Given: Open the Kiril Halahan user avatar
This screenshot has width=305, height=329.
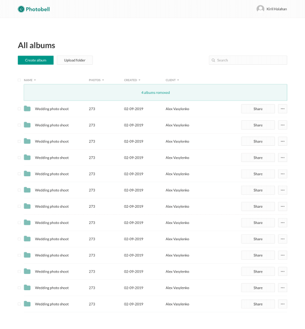Looking at the screenshot, I should pyautogui.click(x=260, y=9).
